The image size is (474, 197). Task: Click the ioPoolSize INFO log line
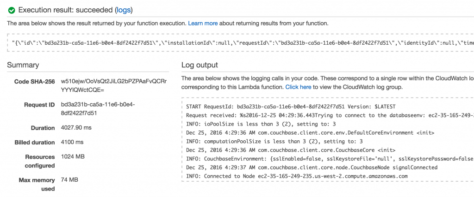pyautogui.click(x=261, y=124)
